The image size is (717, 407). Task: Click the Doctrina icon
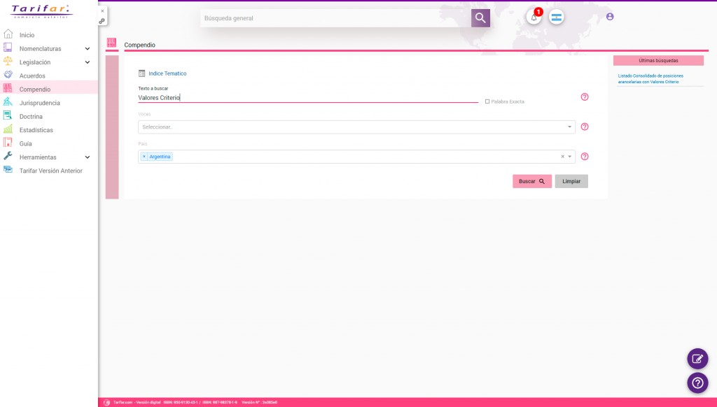8,115
